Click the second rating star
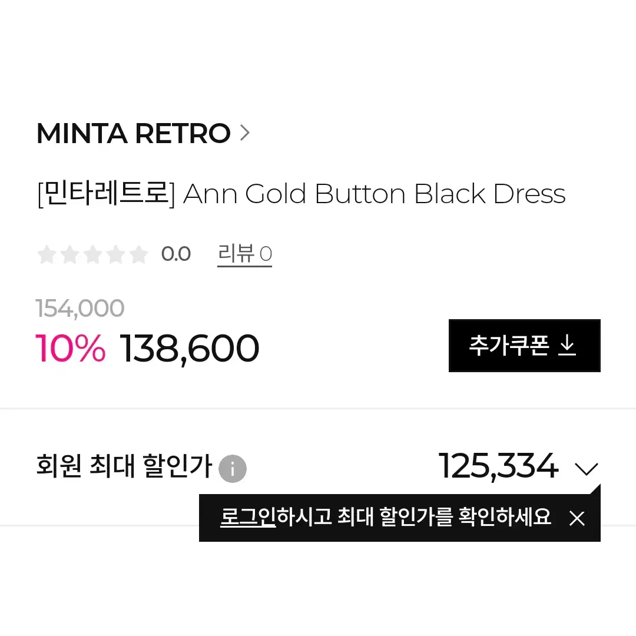 point(70,254)
